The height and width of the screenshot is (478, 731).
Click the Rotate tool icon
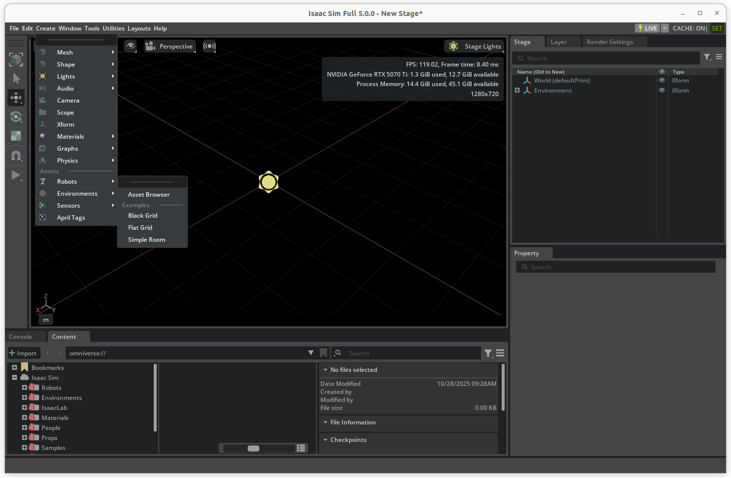pyautogui.click(x=16, y=117)
